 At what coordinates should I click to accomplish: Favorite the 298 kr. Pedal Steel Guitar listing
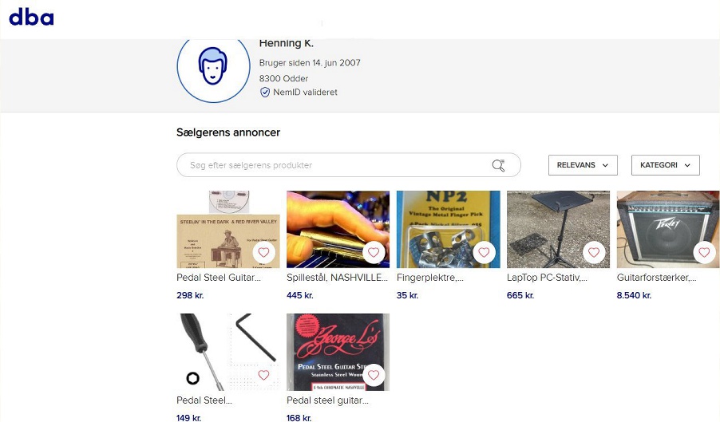(x=263, y=252)
